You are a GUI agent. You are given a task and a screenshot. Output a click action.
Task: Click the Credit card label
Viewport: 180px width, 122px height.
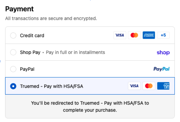32,35
